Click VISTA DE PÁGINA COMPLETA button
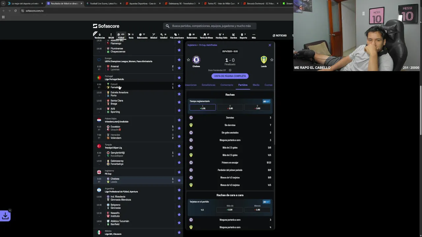Viewport: 422px width, 237px height. (x=230, y=76)
